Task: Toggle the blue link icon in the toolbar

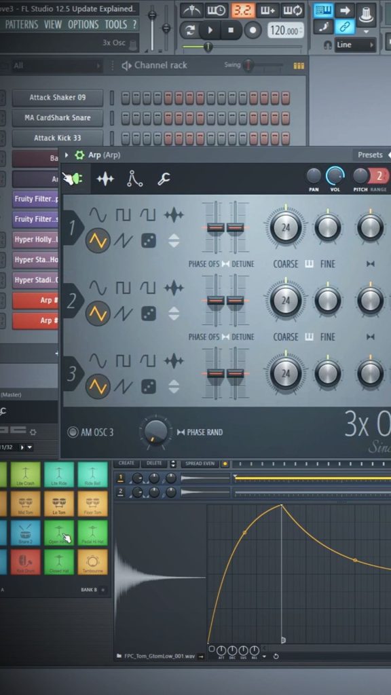Action: 344,26
